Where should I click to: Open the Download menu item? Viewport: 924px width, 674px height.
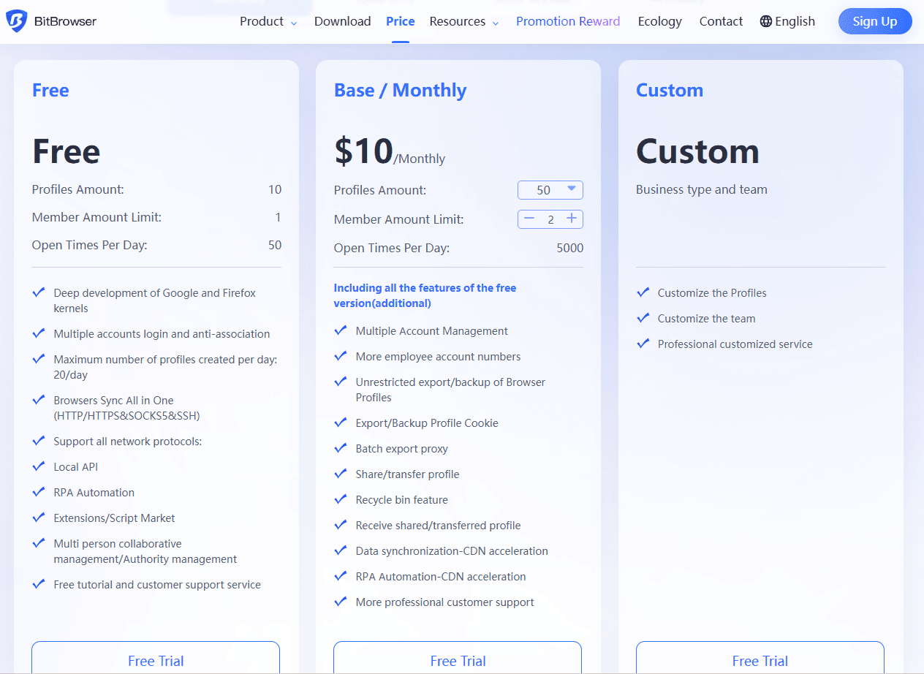[342, 21]
